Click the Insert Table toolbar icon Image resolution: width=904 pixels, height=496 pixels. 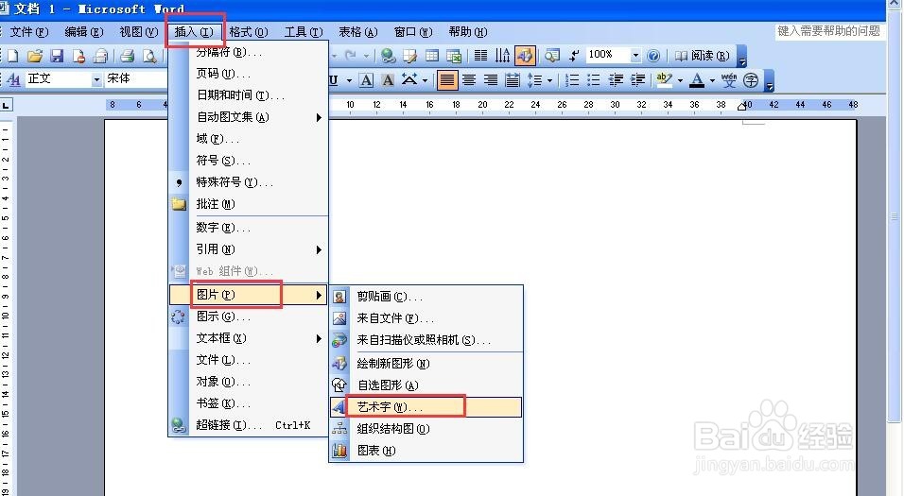pos(432,56)
